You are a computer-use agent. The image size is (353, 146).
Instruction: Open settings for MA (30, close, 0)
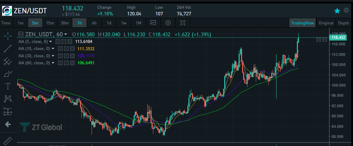(66, 56)
